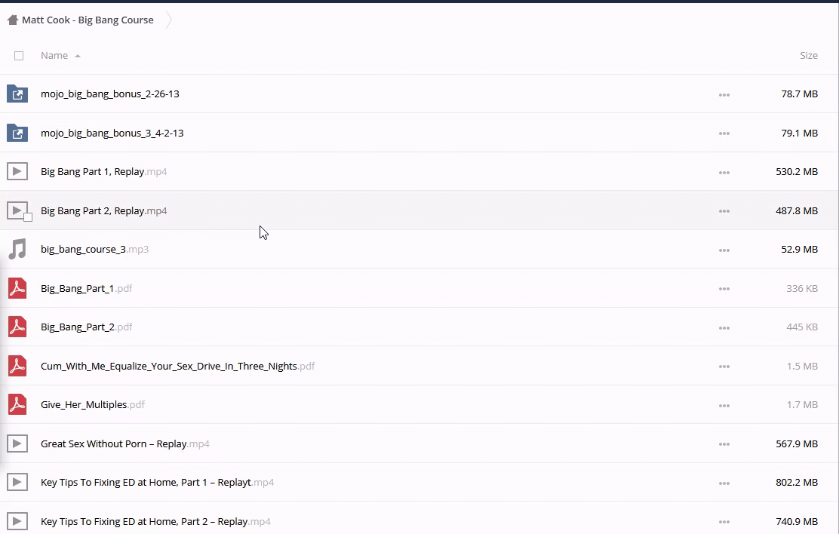Click PDF icon for Give_Her_Multiples
839x534 pixels.
(17, 405)
